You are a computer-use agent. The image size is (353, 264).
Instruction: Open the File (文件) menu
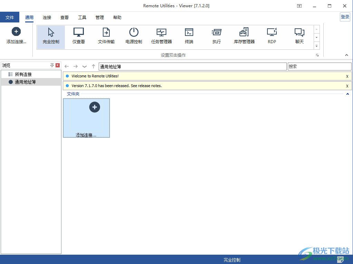(10, 17)
